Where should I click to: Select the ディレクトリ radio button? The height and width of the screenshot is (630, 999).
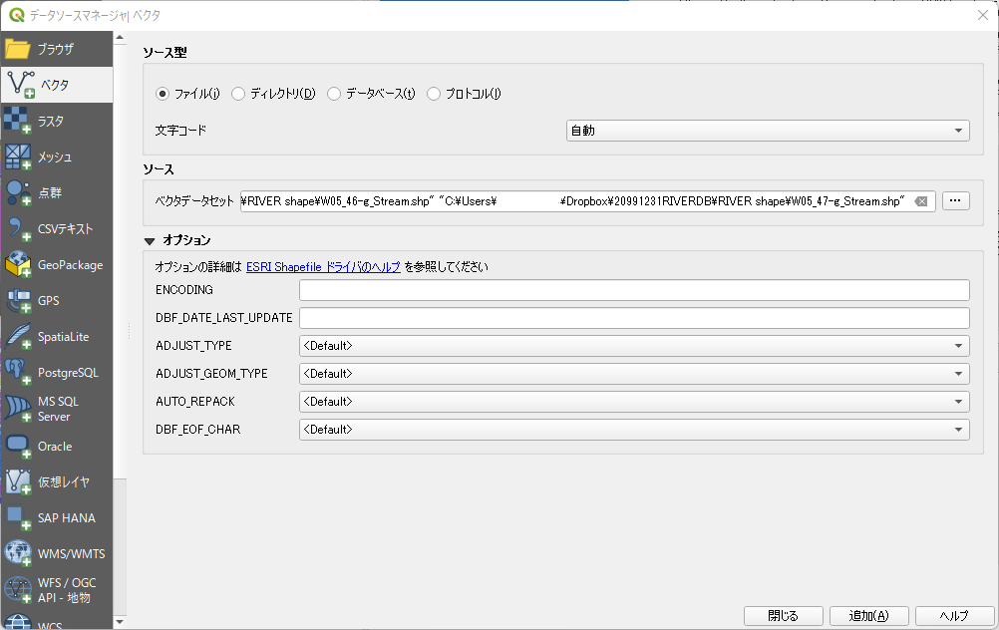click(x=238, y=94)
